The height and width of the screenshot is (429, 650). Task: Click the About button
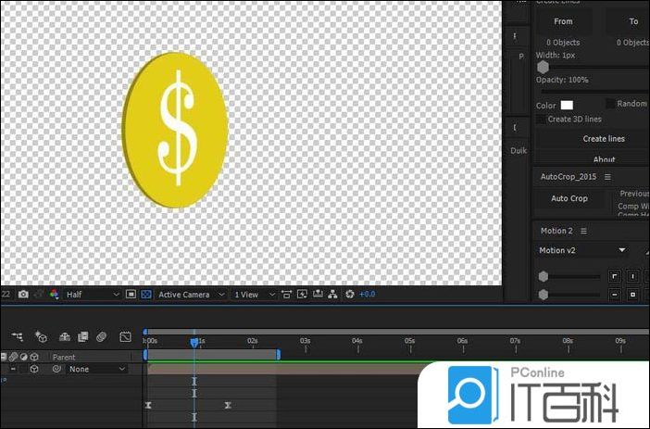[x=604, y=159]
